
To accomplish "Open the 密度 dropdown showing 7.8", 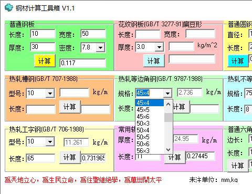I will point(101,47).
